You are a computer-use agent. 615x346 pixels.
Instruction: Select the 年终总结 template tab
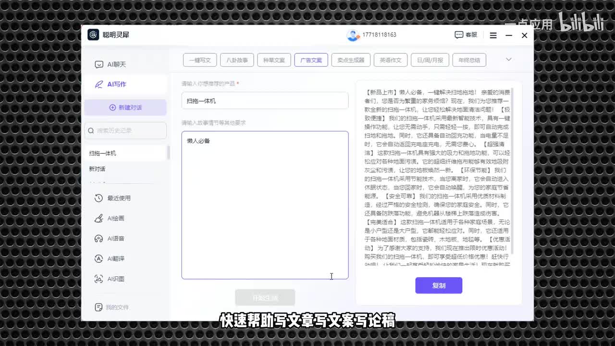point(469,60)
